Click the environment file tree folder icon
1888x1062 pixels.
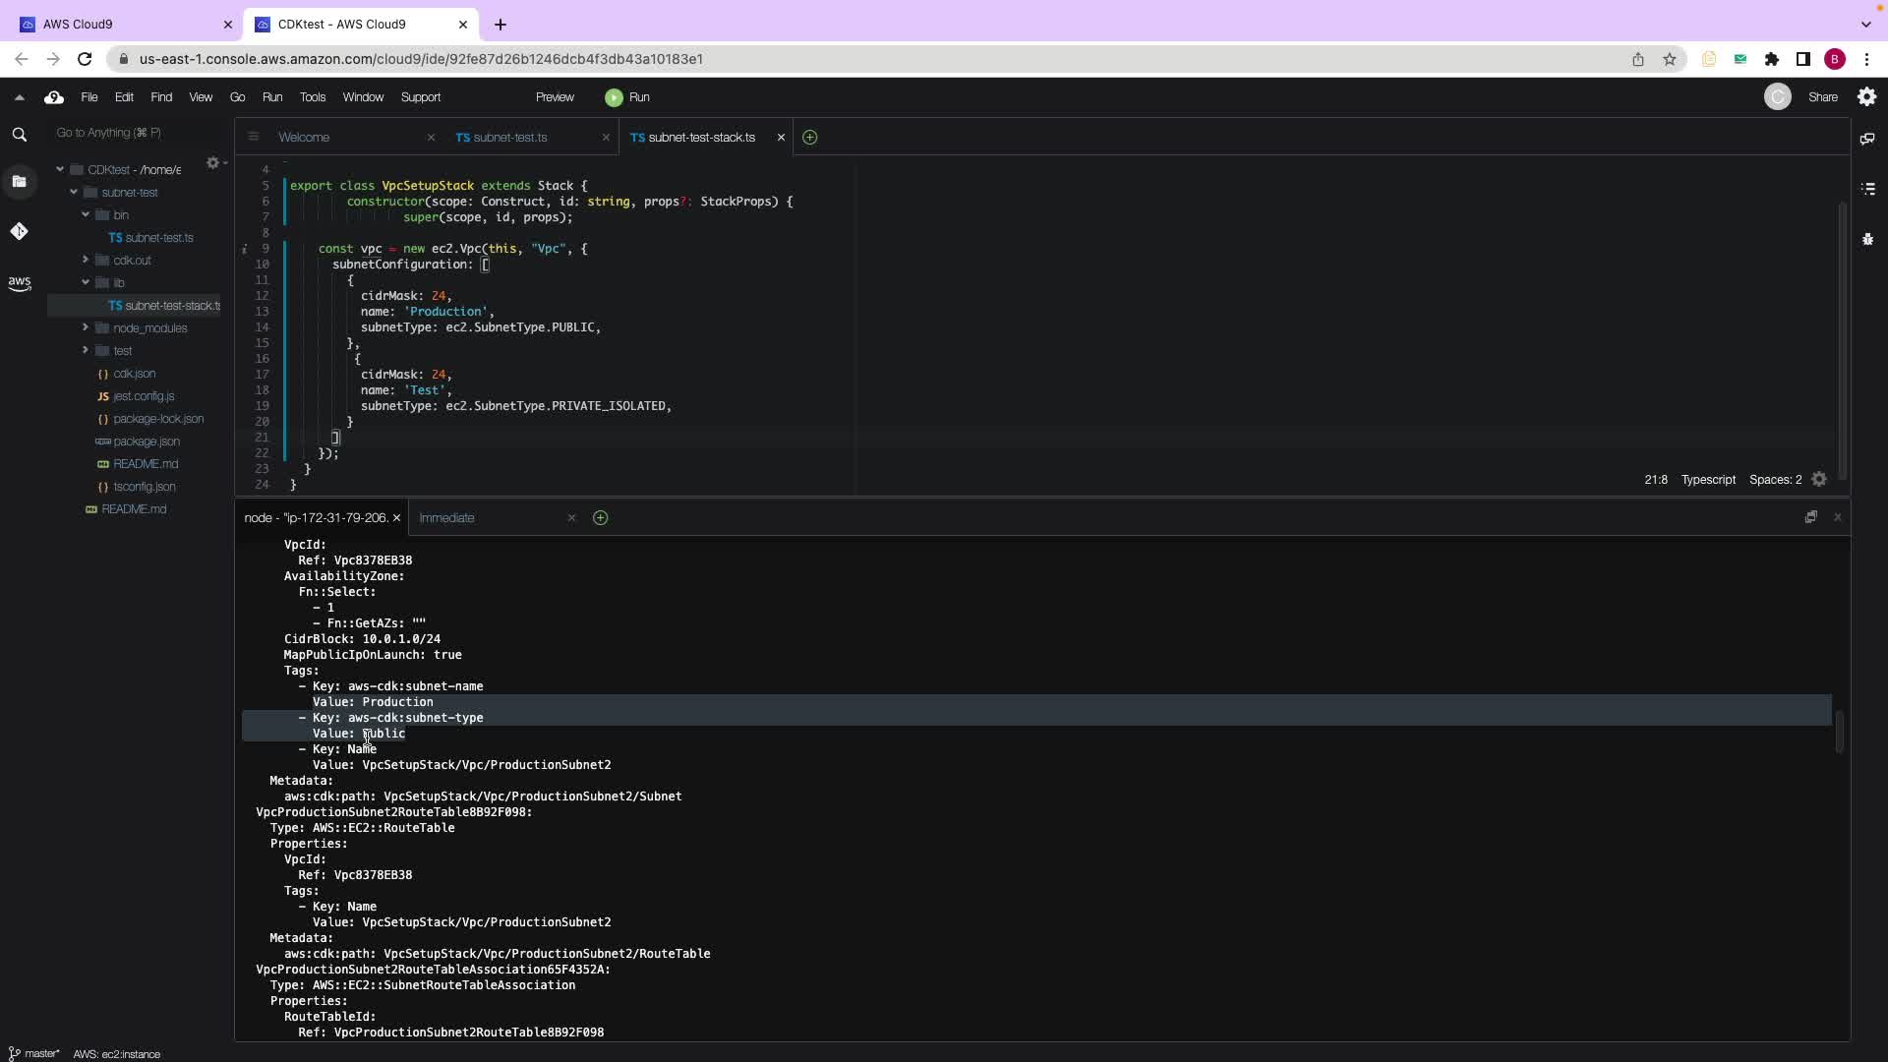pos(19,181)
